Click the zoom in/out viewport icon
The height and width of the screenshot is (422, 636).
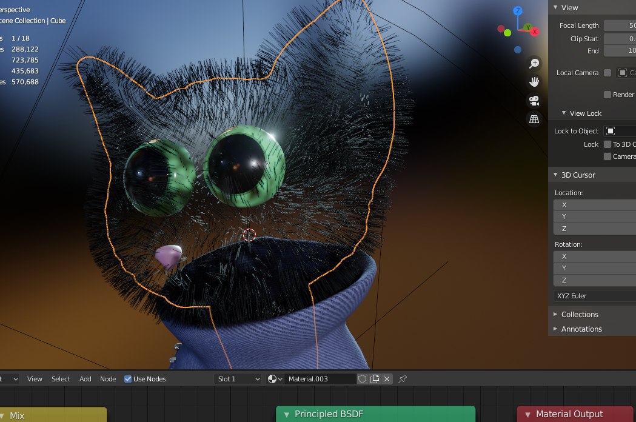pyautogui.click(x=534, y=64)
